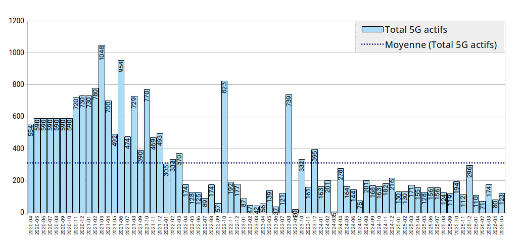Click the tallest bar labeled 1048
The height and width of the screenshot is (245, 521).
coord(102,129)
